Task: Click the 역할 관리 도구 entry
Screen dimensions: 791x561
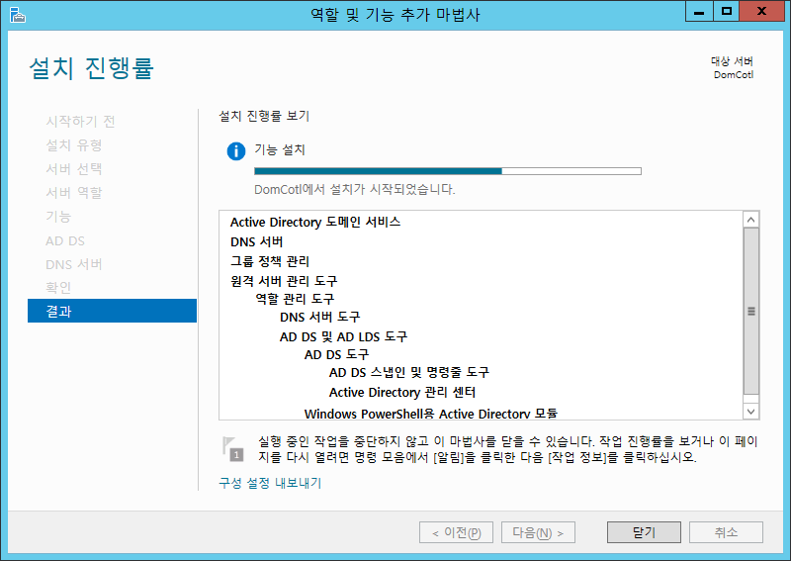Action: click(295, 299)
